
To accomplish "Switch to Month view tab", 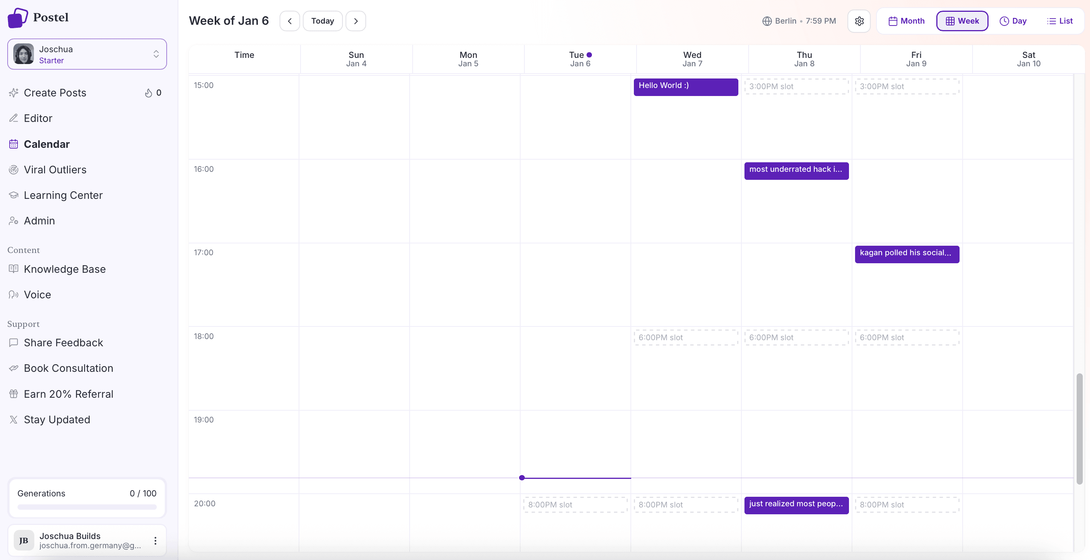I will point(906,21).
